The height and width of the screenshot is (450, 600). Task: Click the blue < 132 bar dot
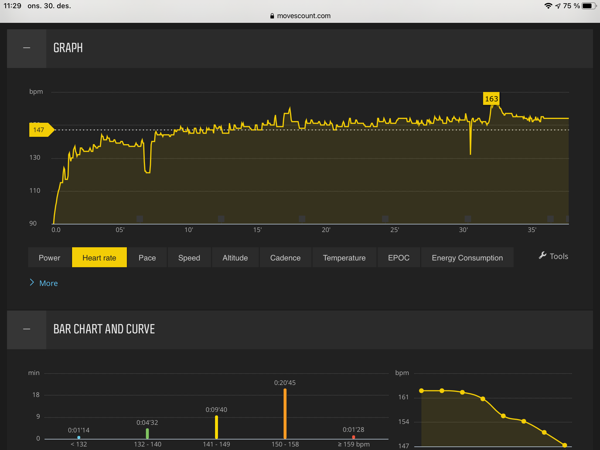pos(79,437)
